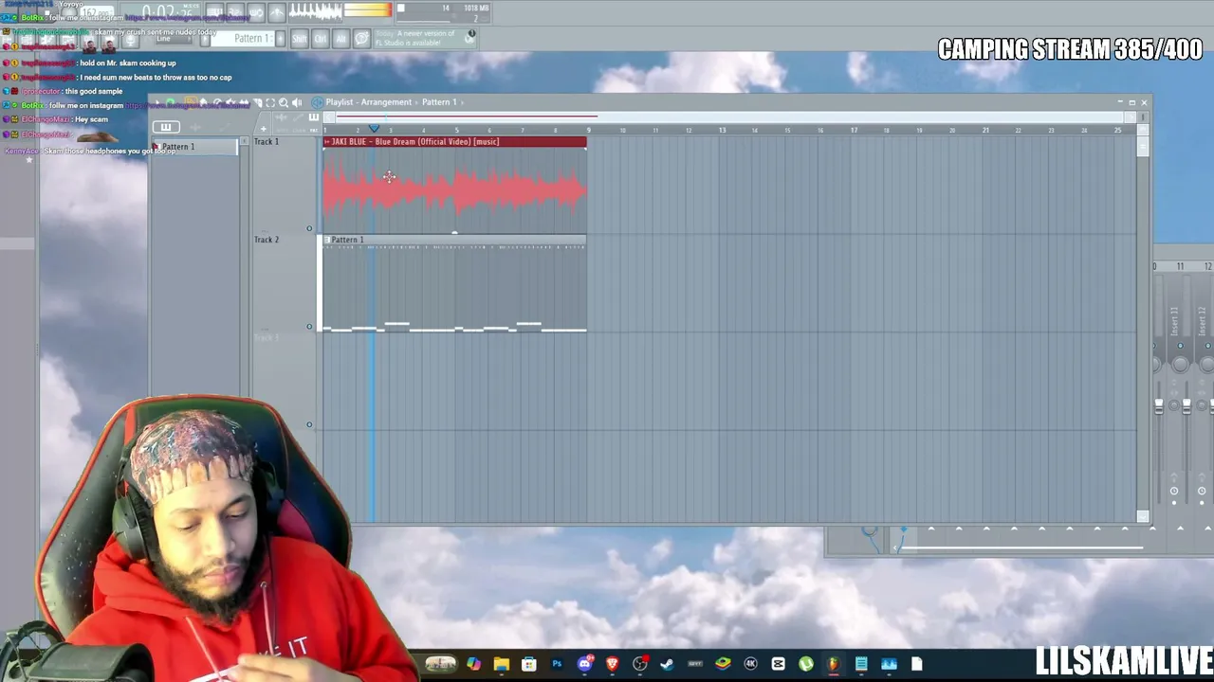Click chat message "this good sample"
The height and width of the screenshot is (682, 1214).
94,91
